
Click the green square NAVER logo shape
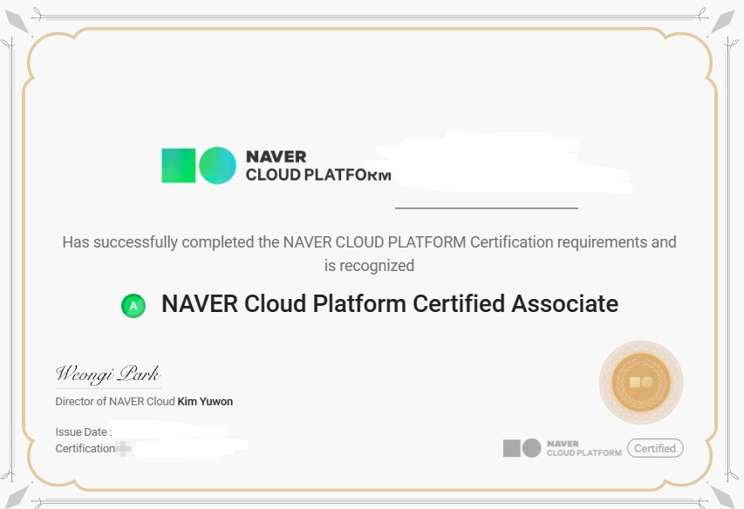(179, 166)
